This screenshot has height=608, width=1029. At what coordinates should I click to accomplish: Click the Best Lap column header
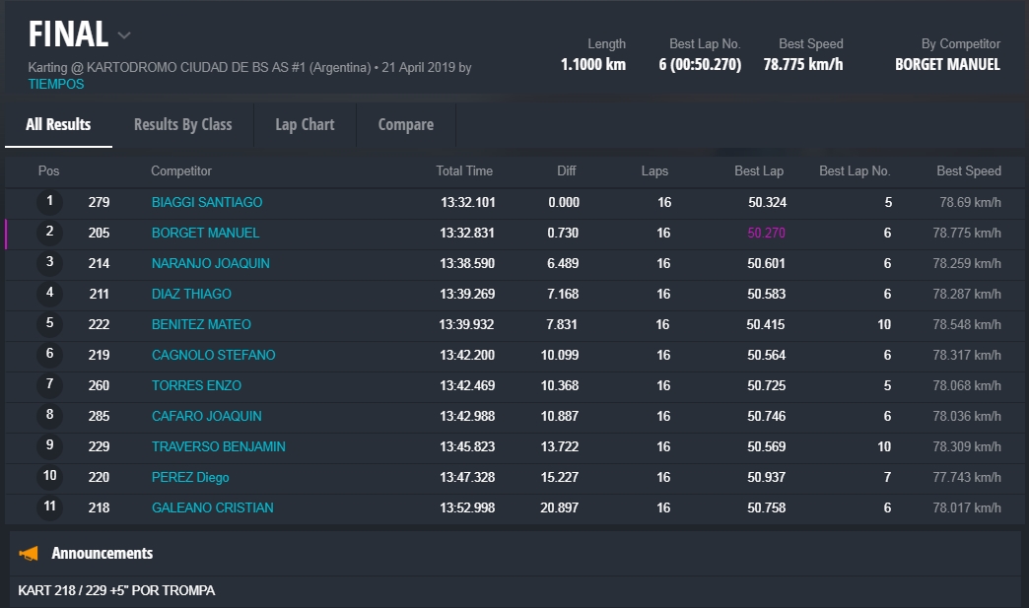point(759,170)
